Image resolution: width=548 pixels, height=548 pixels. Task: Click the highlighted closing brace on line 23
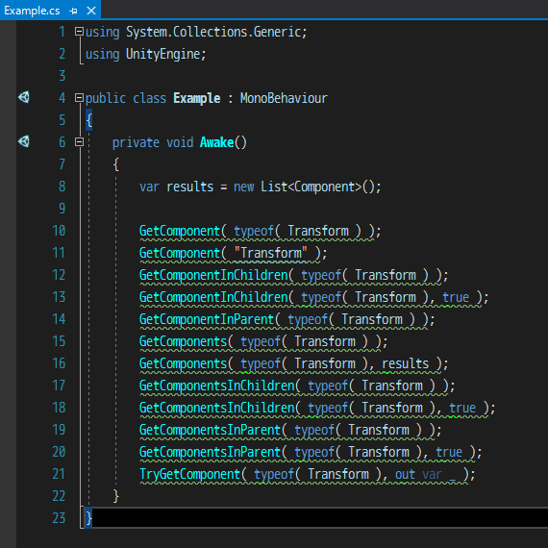[x=88, y=518]
